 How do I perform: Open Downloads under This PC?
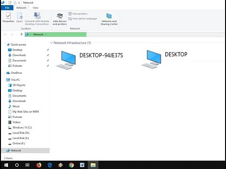coord(17,101)
